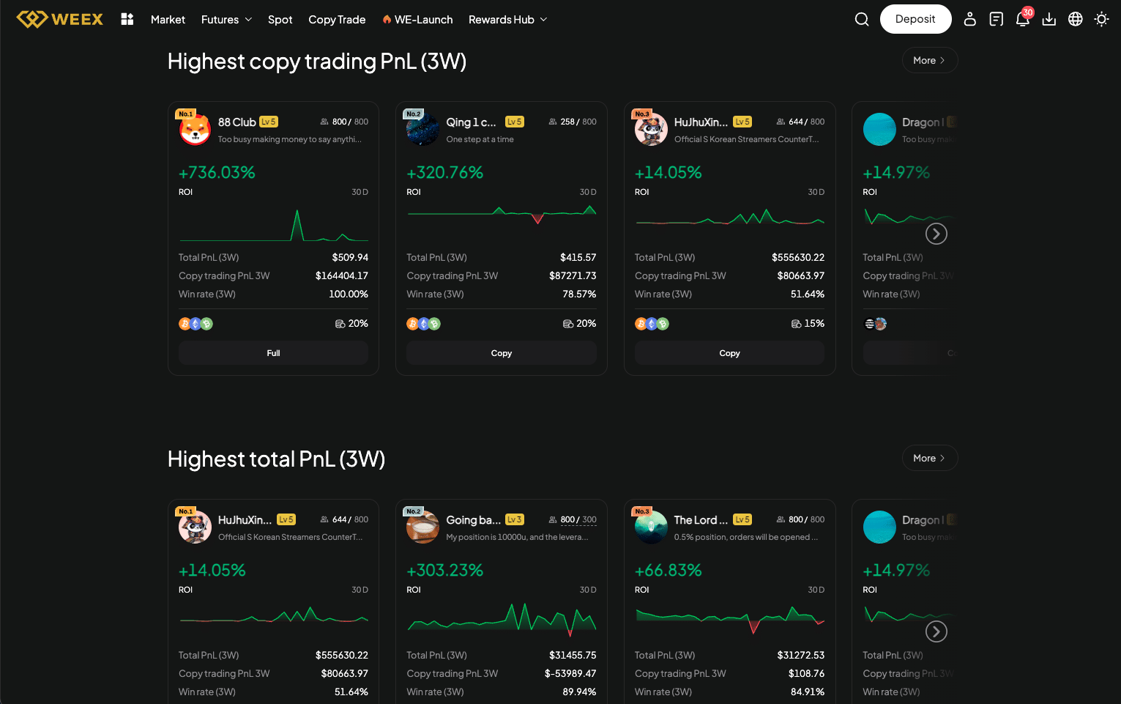Viewport: 1121px width, 704px height.
Task: Click the +736.03% ROI value
Action: click(x=217, y=173)
